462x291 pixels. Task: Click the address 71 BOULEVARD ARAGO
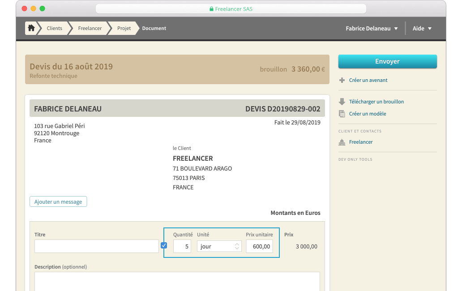click(x=202, y=168)
